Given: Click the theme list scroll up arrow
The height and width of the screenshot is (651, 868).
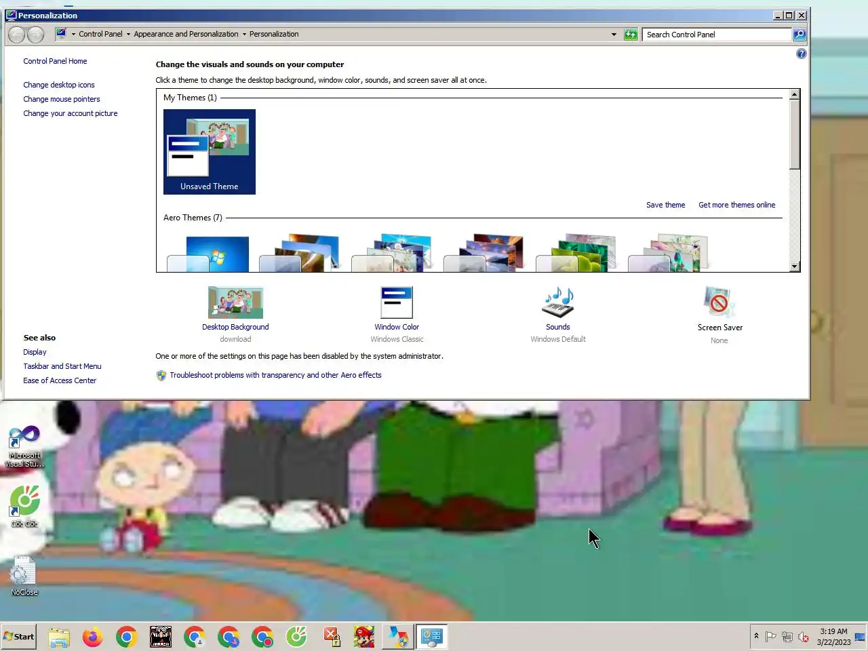Looking at the screenshot, I should (795, 95).
